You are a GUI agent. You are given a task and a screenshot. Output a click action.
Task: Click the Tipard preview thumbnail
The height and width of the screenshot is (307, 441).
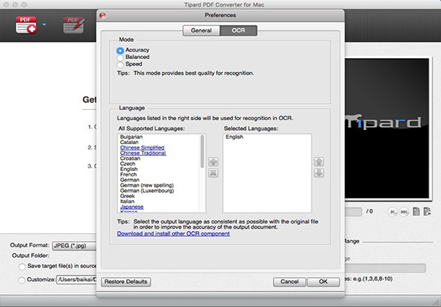pos(387,128)
